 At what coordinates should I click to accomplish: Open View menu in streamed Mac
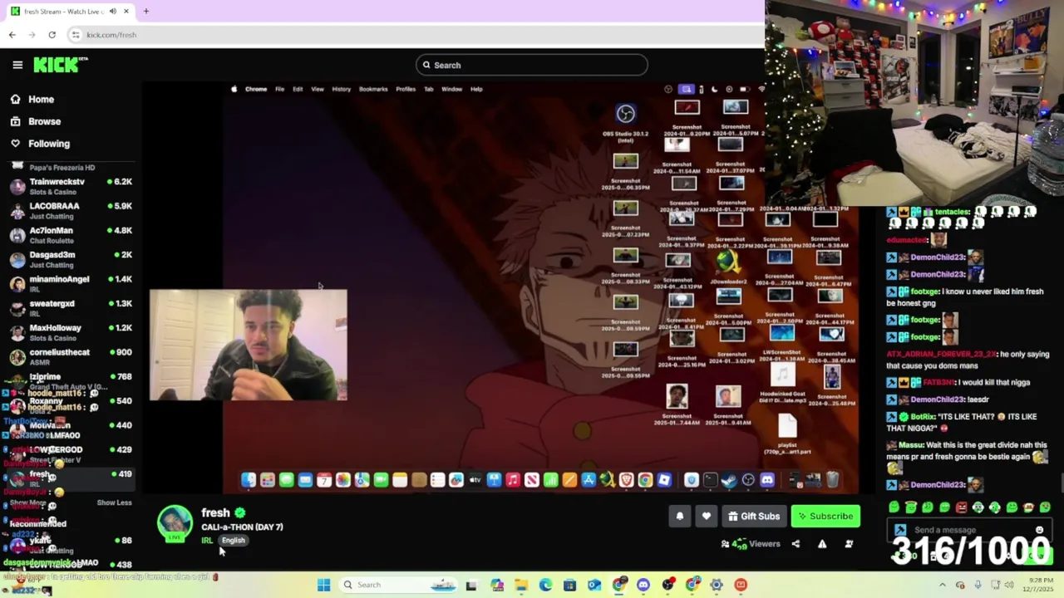[x=318, y=89]
